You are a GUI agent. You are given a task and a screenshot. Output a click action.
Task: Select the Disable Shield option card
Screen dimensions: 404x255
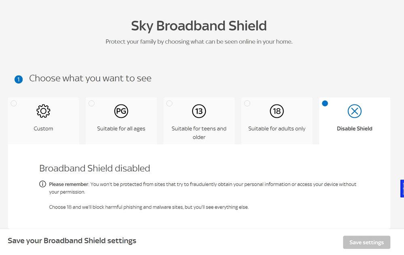[354, 120]
